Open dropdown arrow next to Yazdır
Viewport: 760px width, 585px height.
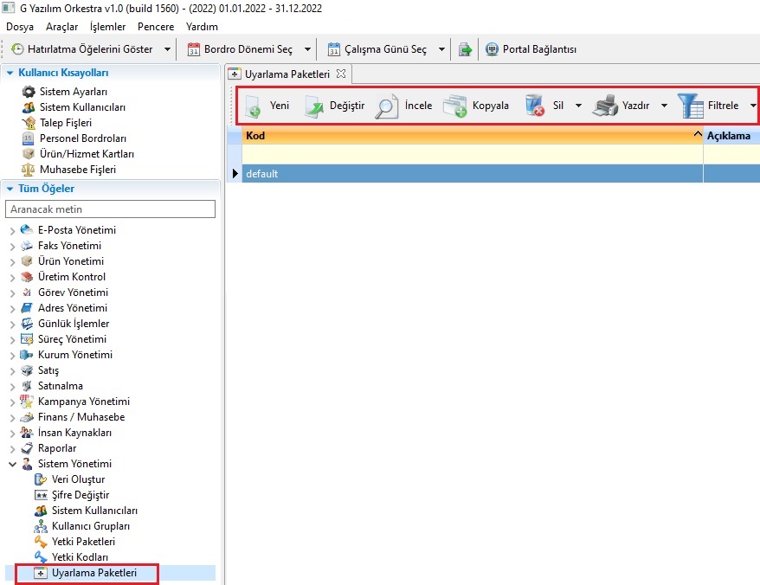pos(664,106)
